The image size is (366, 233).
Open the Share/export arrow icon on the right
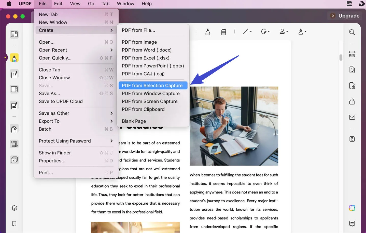point(352,101)
